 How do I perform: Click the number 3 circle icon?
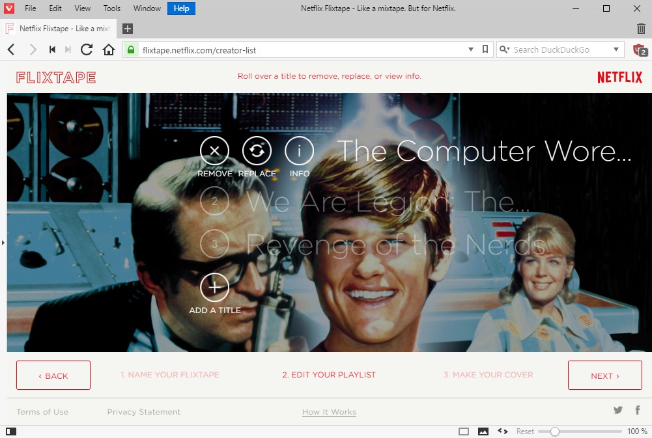point(214,244)
